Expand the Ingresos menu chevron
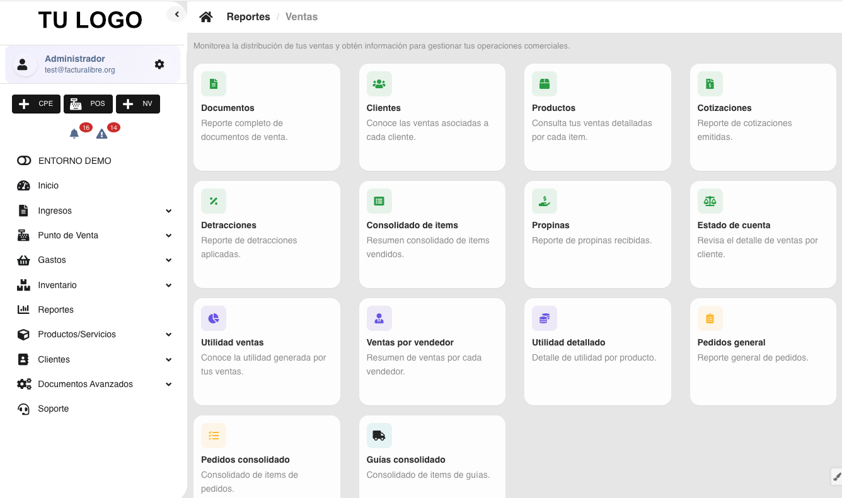The width and height of the screenshot is (842, 498). pos(168,211)
